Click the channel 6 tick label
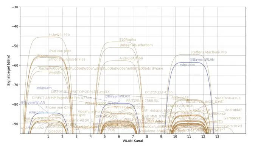Image resolution: width=255 pixels, height=146 pixels. 119,137
